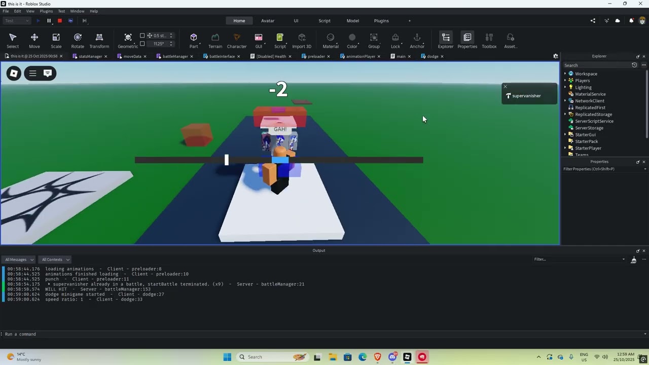This screenshot has width=649, height=365.
Task: Open the Color picker tool
Action: tap(352, 41)
